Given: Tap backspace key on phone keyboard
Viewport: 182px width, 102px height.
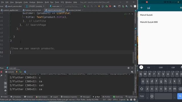Looking at the screenshot, I should 180,89.
